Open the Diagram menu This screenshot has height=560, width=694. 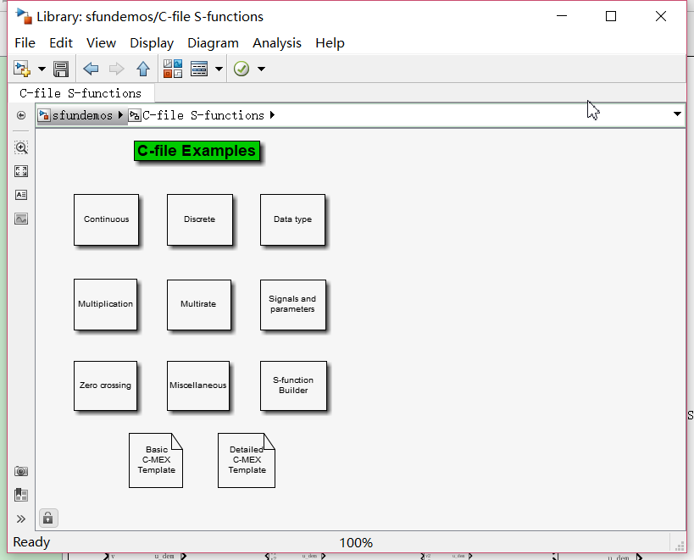coord(213,43)
